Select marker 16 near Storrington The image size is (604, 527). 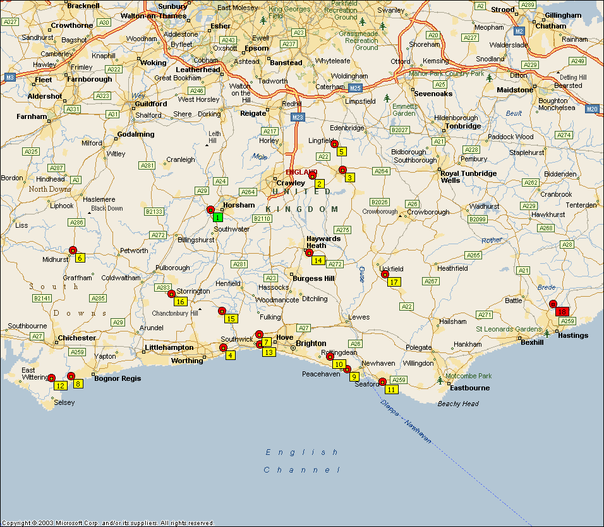click(180, 301)
